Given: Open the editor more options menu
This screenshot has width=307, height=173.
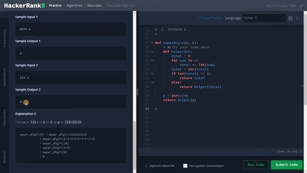Looking at the screenshot, I should point(297,18).
